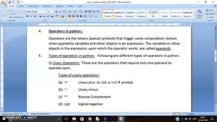Screen dimensions: 217x122
Task: Align text right
Action: (77, 16)
